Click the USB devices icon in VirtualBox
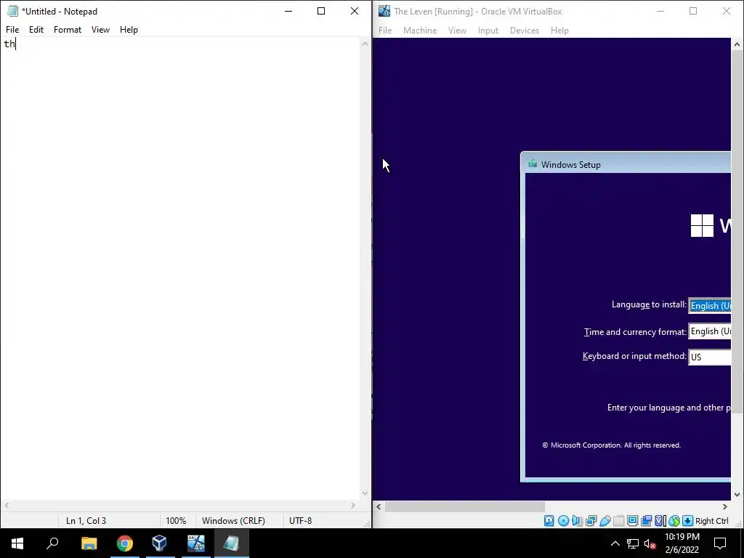This screenshot has height=558, width=744. pos(605,520)
